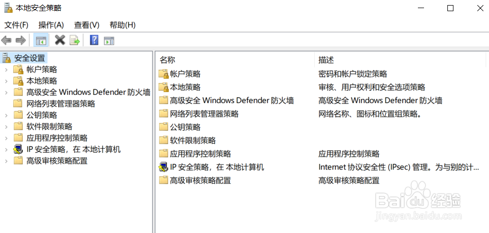This screenshot has width=489, height=233.
Task: Click 本地策略 folder icon in tree
Action: [x=18, y=81]
